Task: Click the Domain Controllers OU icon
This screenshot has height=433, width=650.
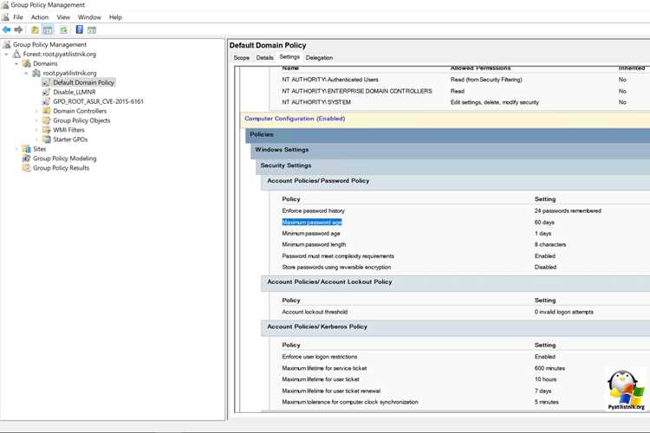Action: 47,111
